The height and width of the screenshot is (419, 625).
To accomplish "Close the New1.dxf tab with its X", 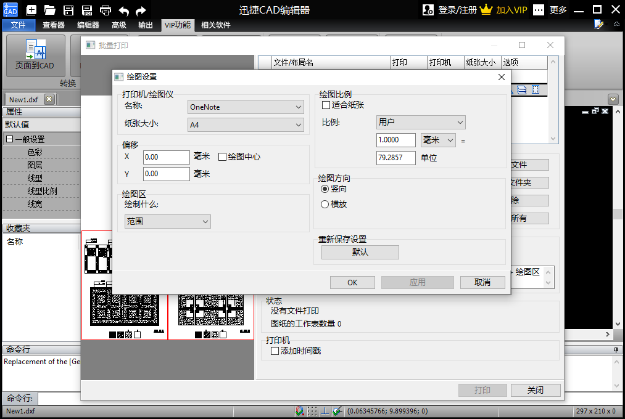I will tap(49, 99).
